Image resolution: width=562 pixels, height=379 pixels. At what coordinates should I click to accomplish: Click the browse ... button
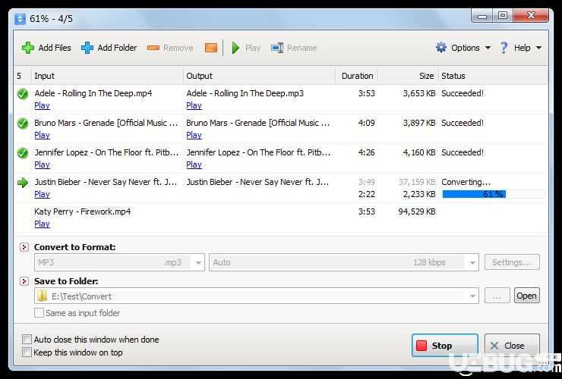tap(497, 296)
